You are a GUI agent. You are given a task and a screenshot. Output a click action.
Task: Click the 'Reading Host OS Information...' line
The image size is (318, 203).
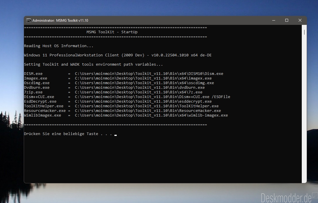coord(59,46)
